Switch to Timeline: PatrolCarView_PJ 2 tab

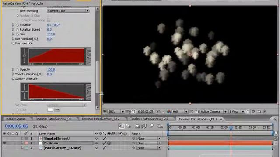(x=100, y=119)
